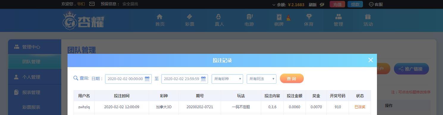Click the 提款 withdraw button

point(355,4)
